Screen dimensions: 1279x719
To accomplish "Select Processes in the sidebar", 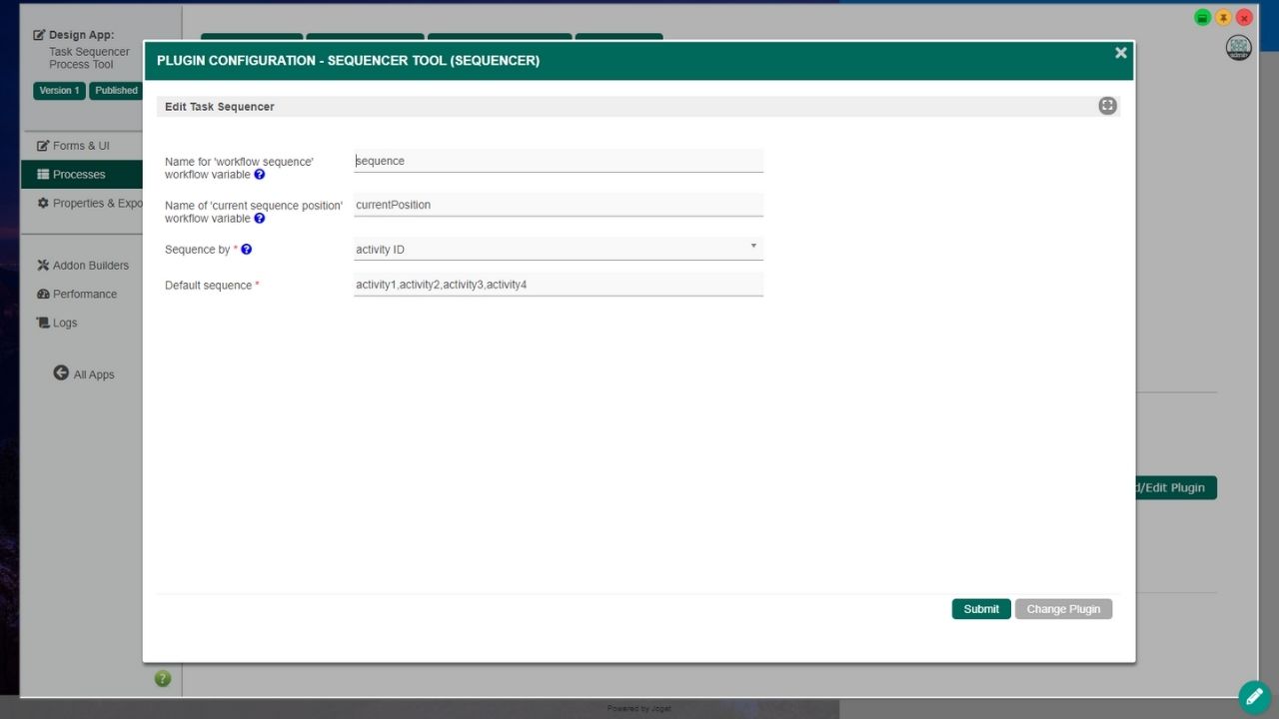I will point(79,175).
